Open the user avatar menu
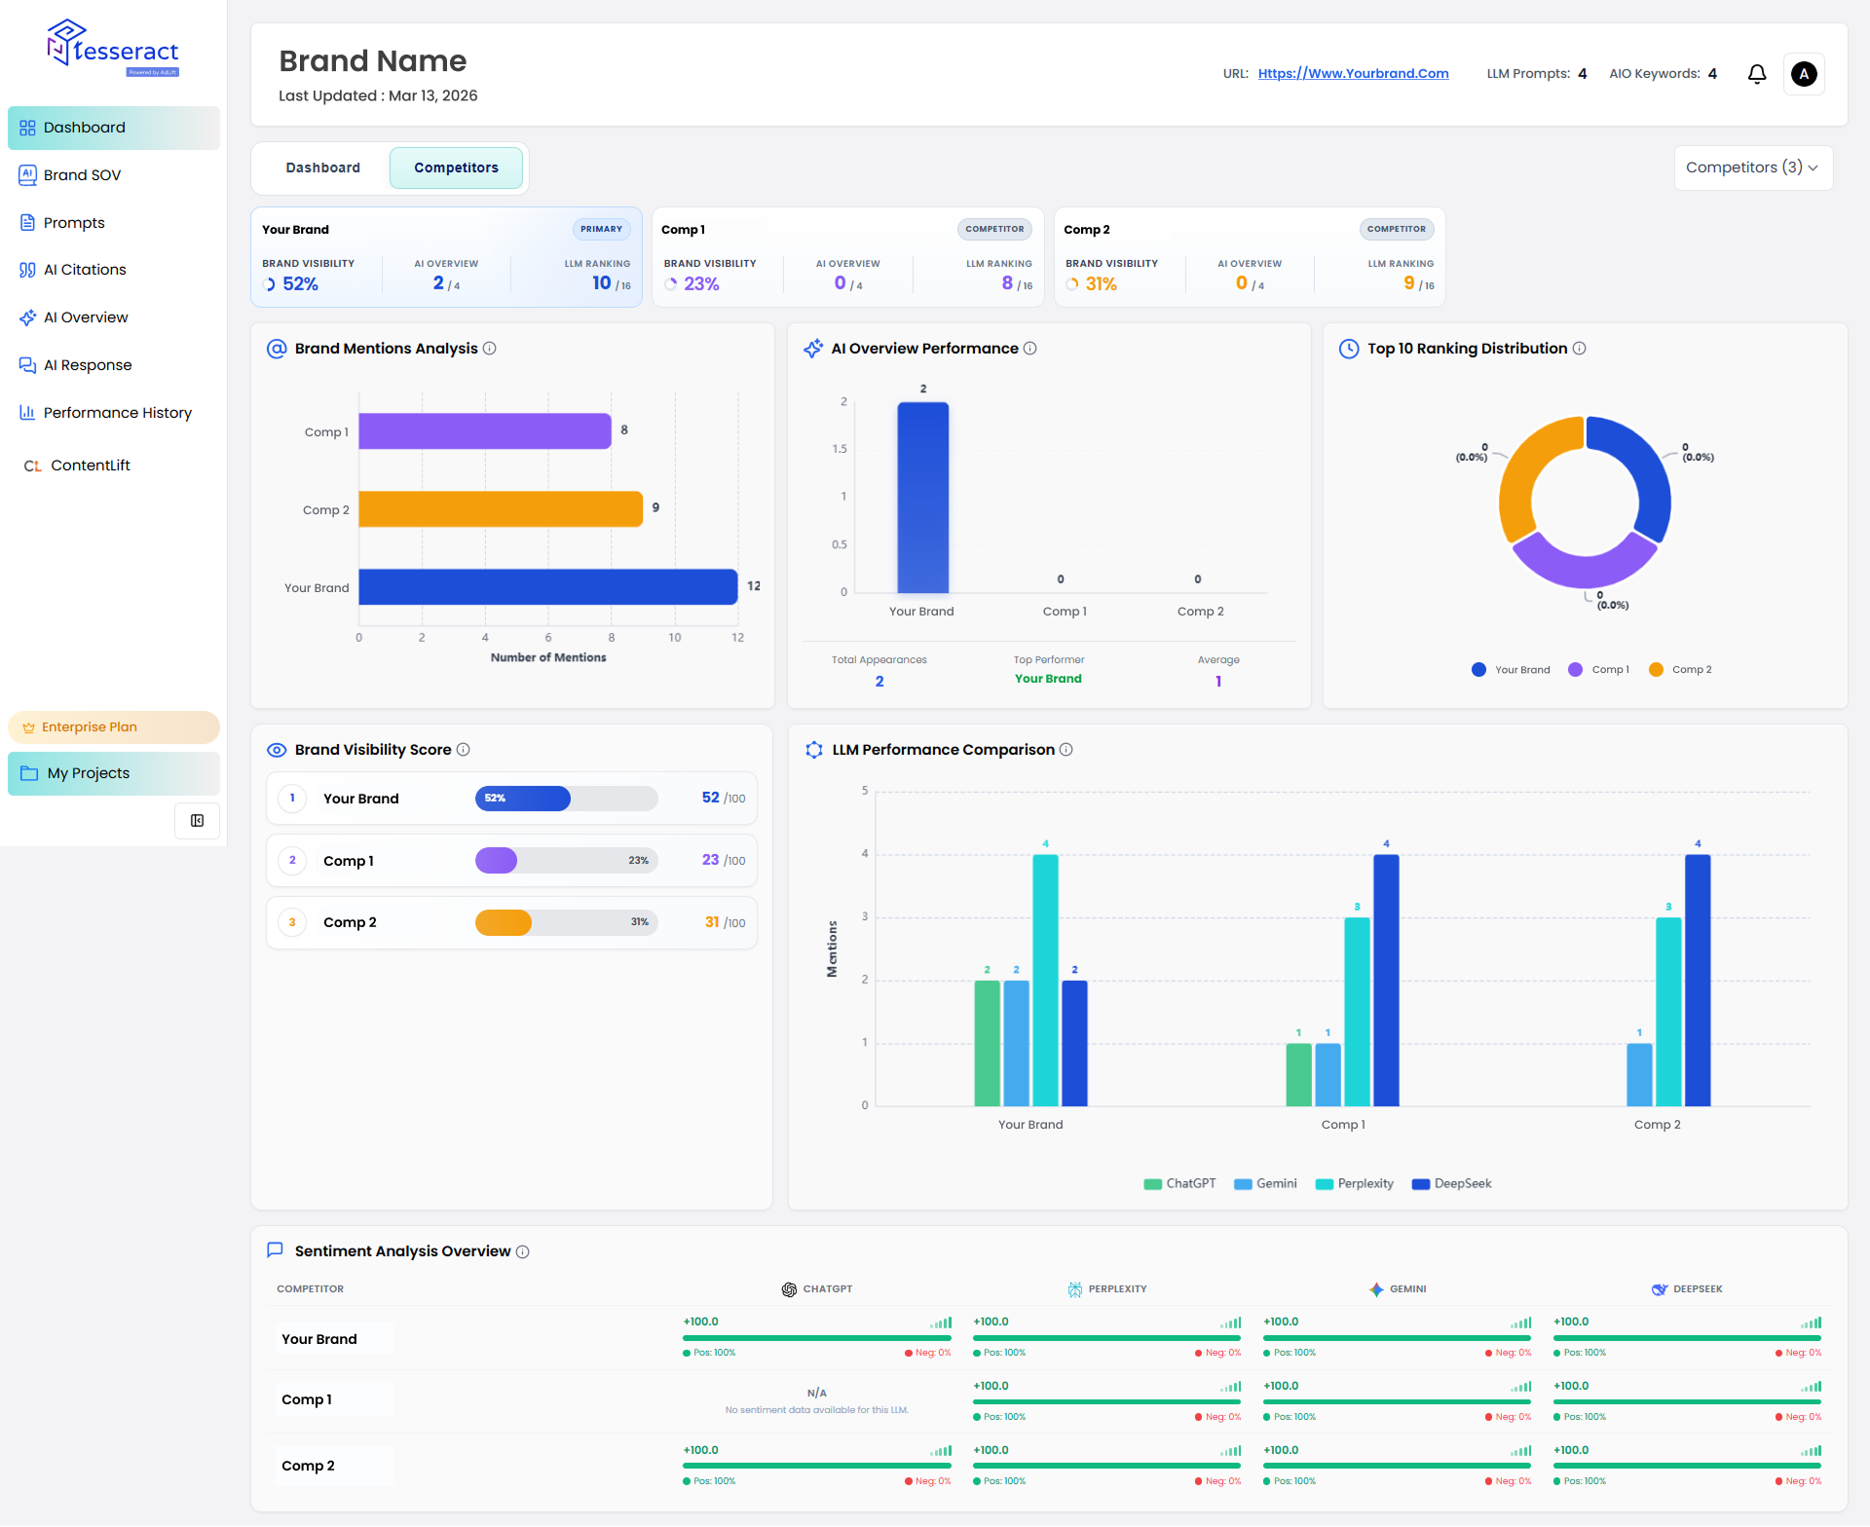The width and height of the screenshot is (1870, 1527). (1804, 74)
